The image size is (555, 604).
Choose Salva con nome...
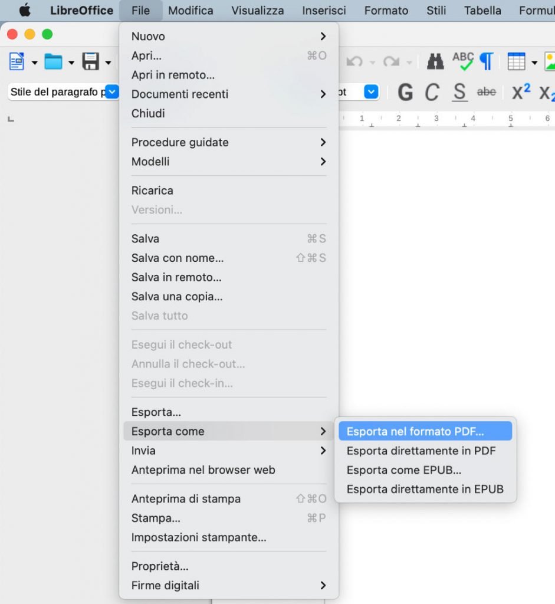(229, 258)
